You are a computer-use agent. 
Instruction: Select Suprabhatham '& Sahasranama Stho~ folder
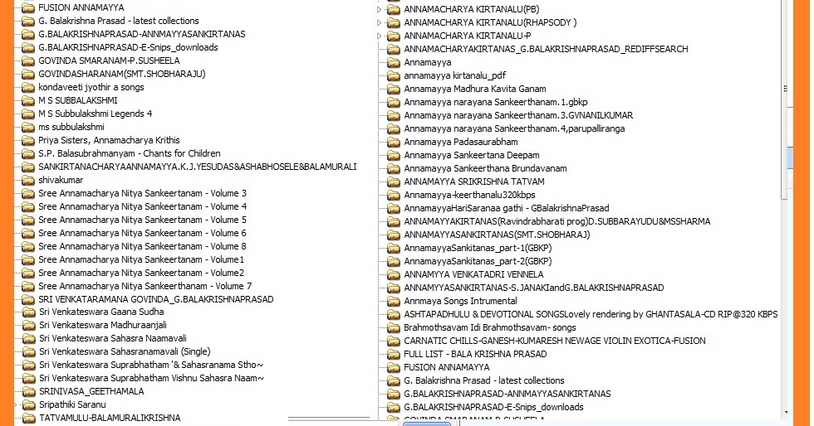point(151,365)
